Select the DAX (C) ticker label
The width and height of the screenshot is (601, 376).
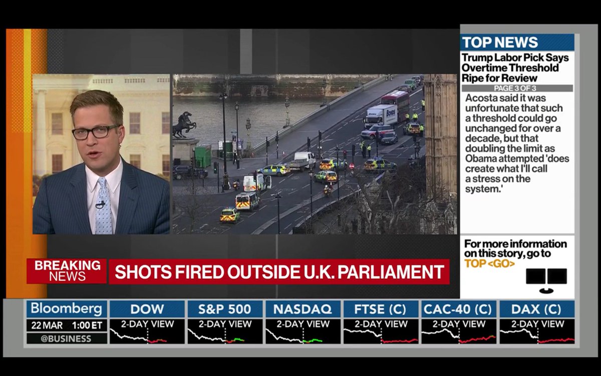tap(537, 309)
